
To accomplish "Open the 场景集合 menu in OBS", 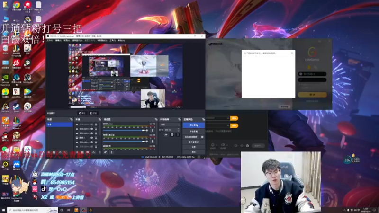I will (102, 40).
